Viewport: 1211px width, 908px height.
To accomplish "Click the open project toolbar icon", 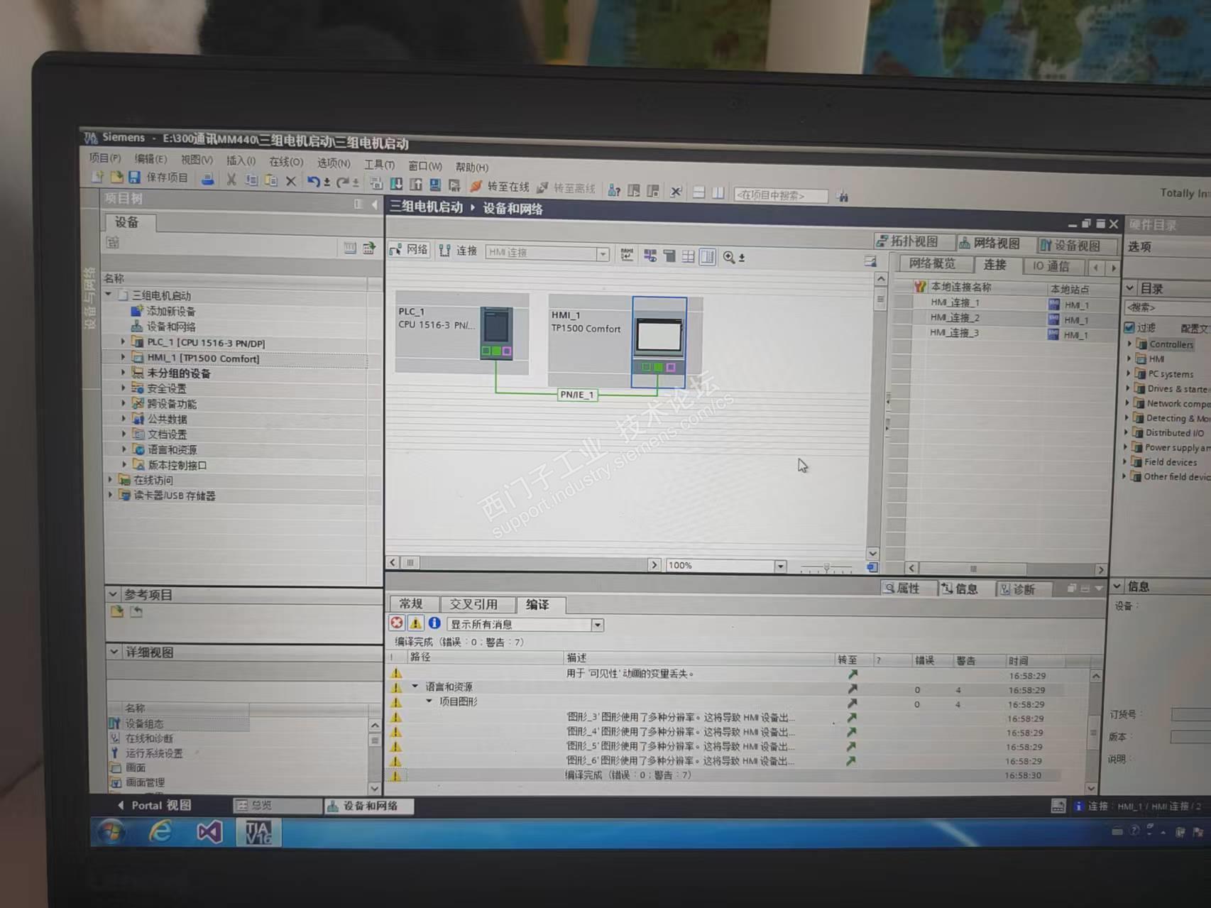I will pyautogui.click(x=116, y=177).
